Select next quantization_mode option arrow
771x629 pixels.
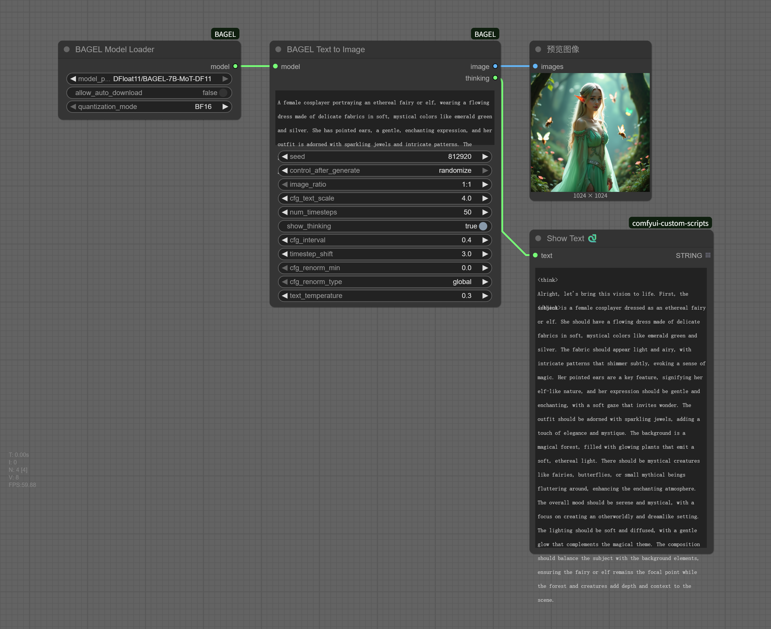[226, 107]
